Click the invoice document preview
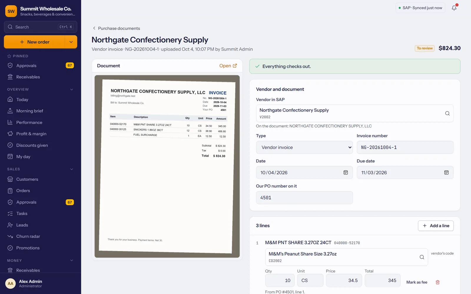The width and height of the screenshot is (471, 294). click(x=167, y=166)
